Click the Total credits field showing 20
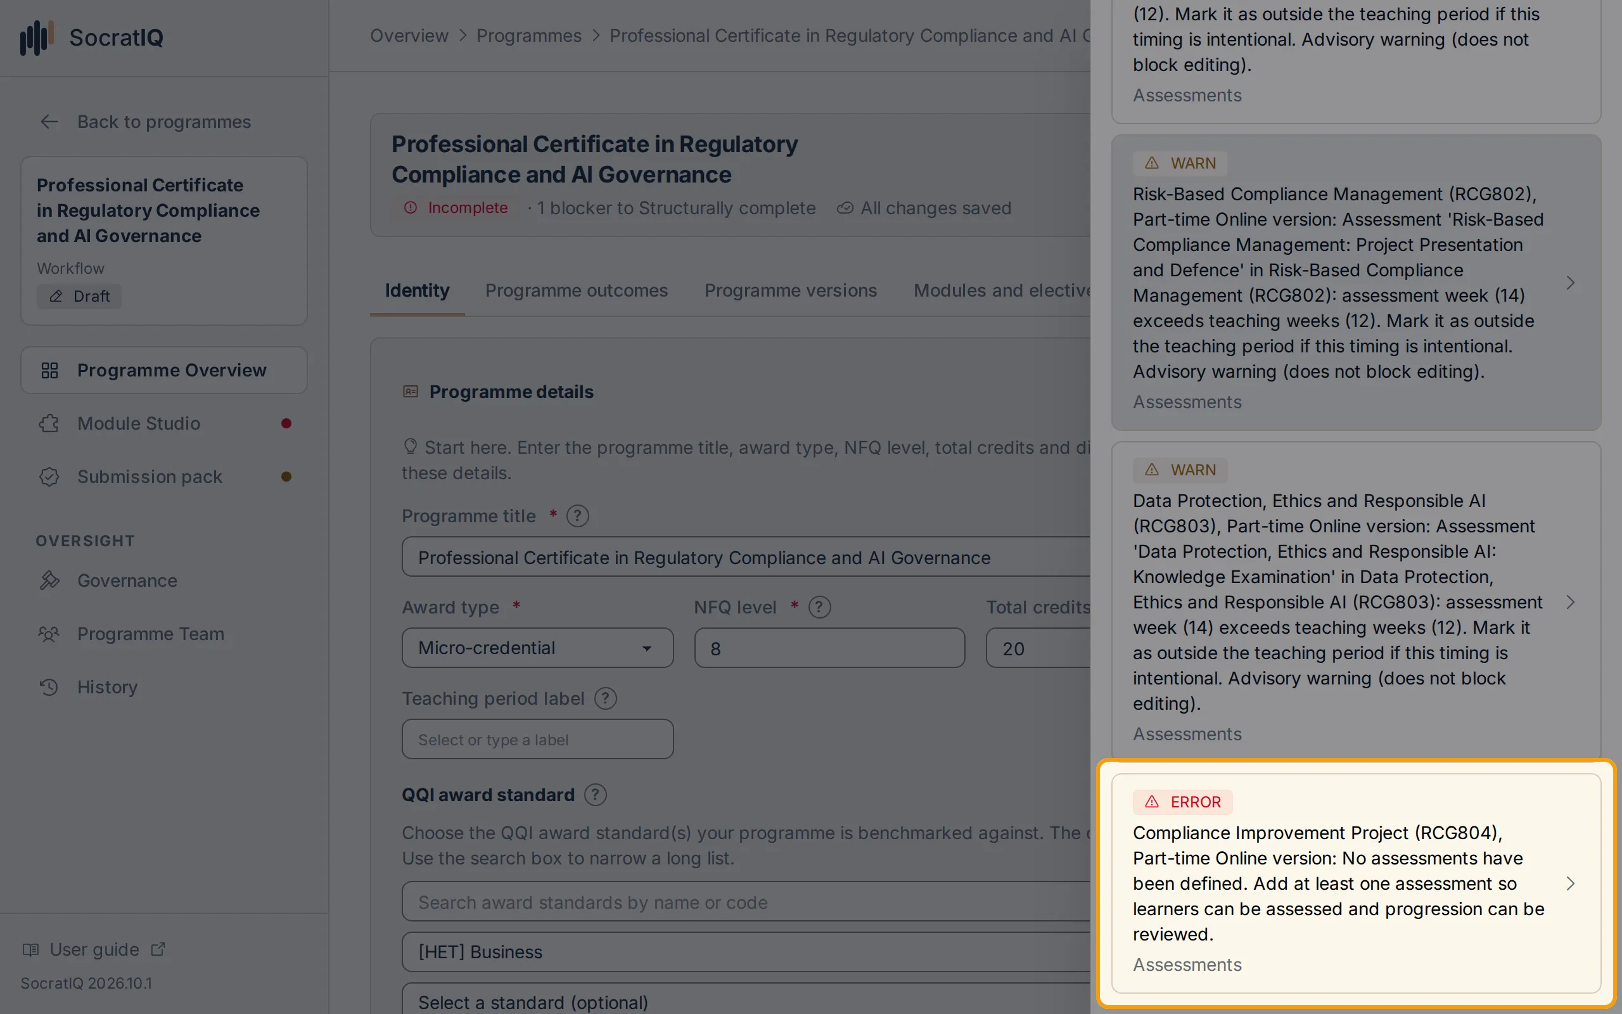 pos(1038,648)
